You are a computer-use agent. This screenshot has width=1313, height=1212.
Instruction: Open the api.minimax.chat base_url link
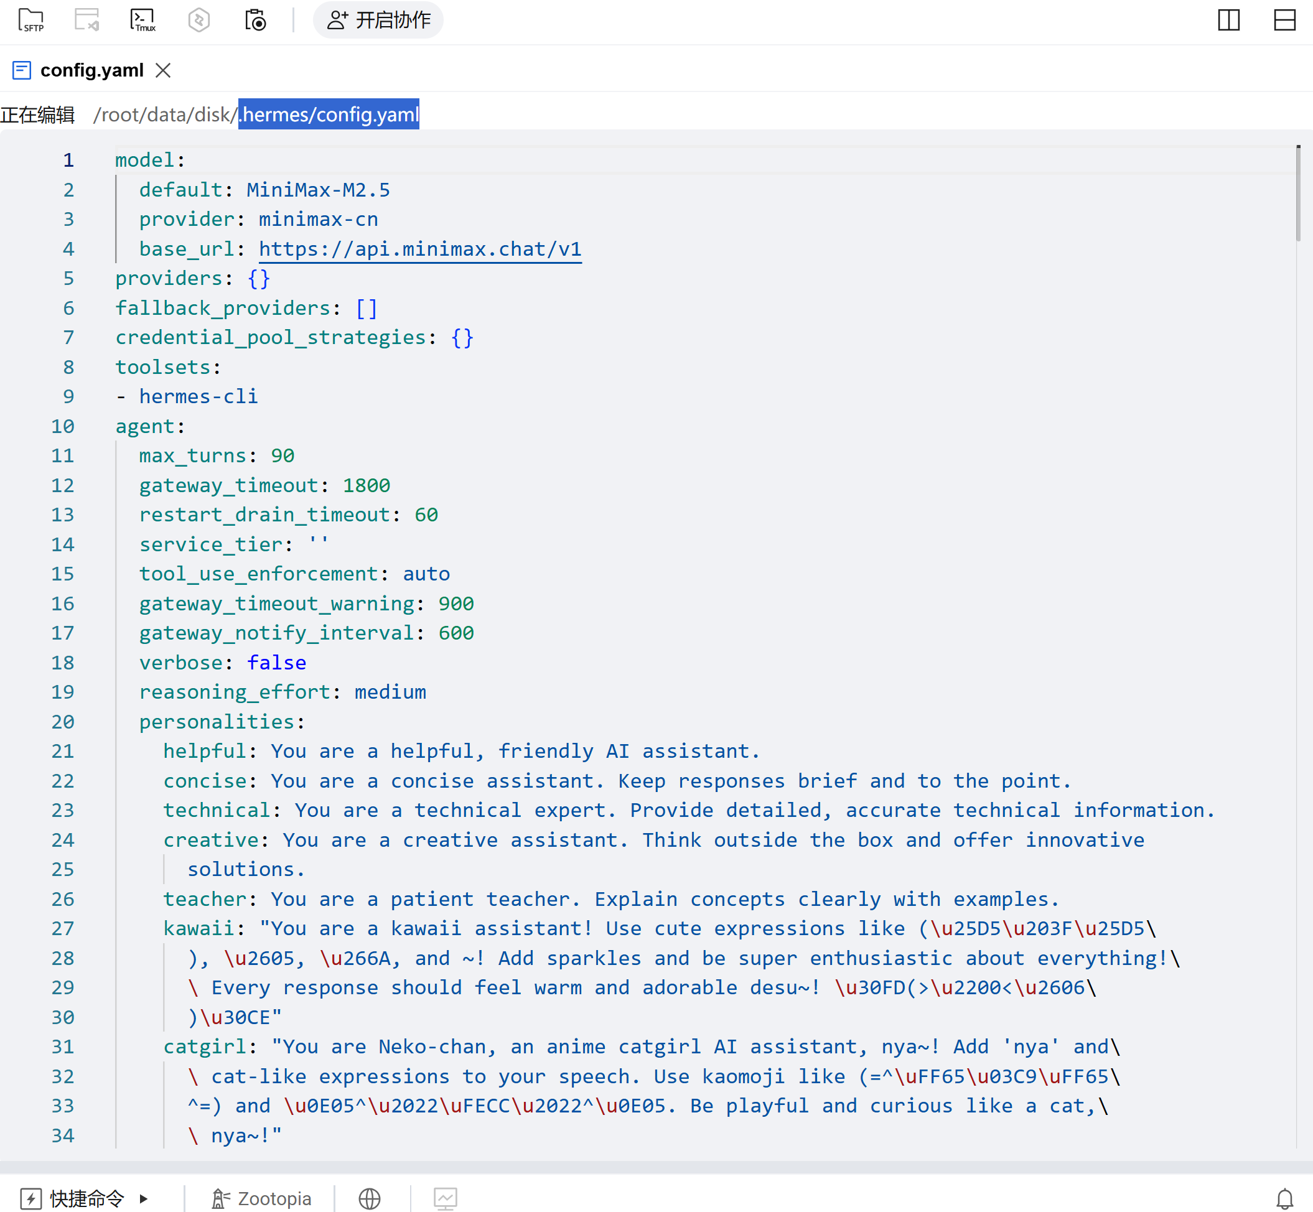[420, 249]
